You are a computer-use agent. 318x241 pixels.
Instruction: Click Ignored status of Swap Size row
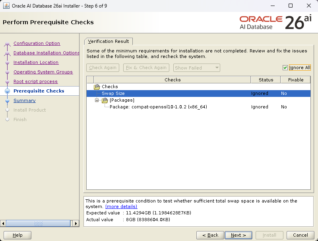[x=260, y=93]
